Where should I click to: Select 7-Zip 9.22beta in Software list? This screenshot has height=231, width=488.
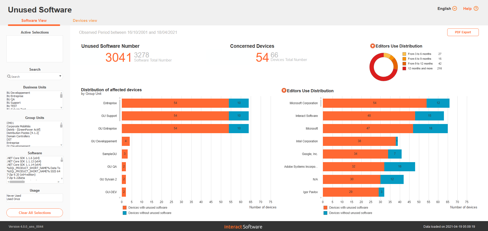(x=16, y=178)
